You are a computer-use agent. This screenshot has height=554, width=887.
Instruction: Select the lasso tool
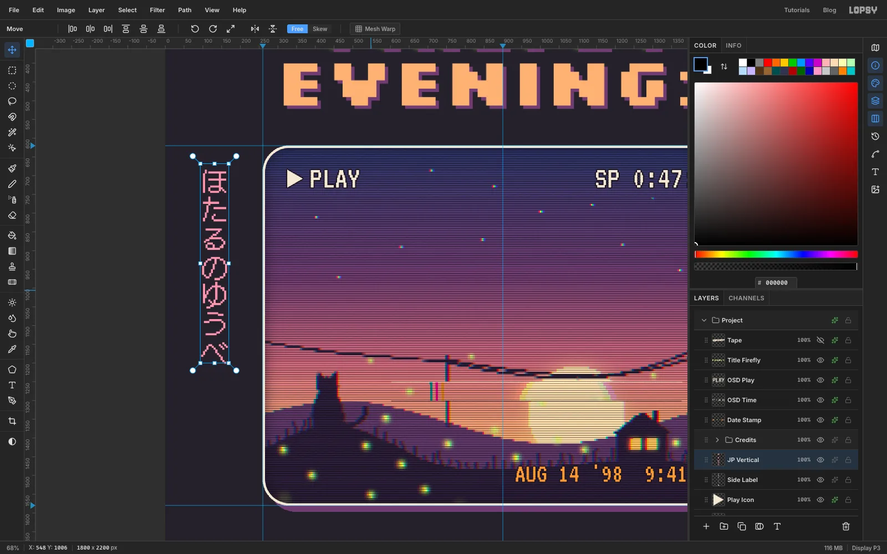tap(12, 101)
